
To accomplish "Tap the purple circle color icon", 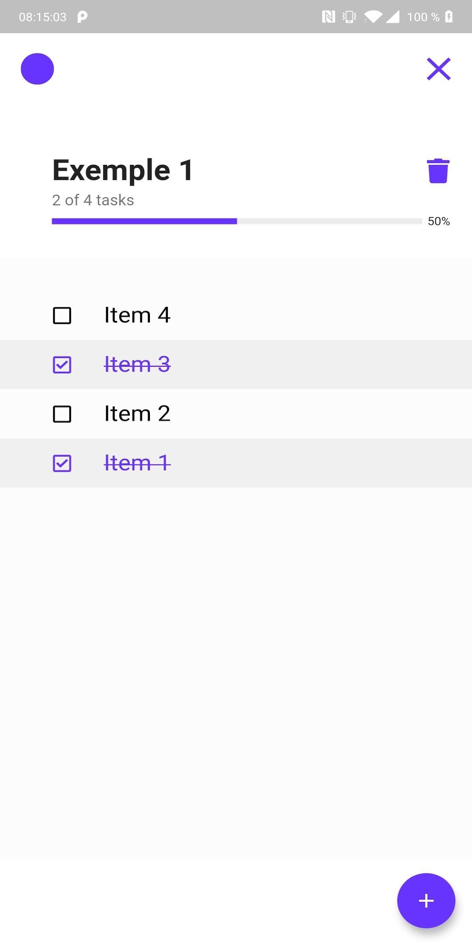I will click(37, 69).
